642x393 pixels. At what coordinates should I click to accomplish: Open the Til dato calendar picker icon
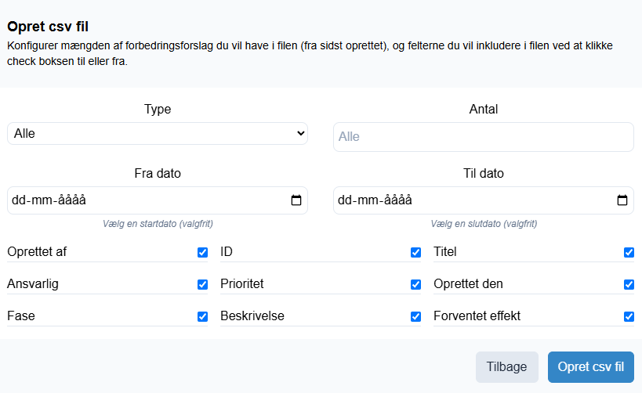(x=622, y=200)
